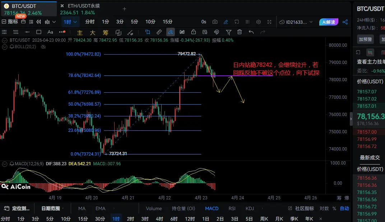Screen dimensions: 385x222
Task: Expand more overlay indicators arrow after EMA
Action: click(114, 208)
